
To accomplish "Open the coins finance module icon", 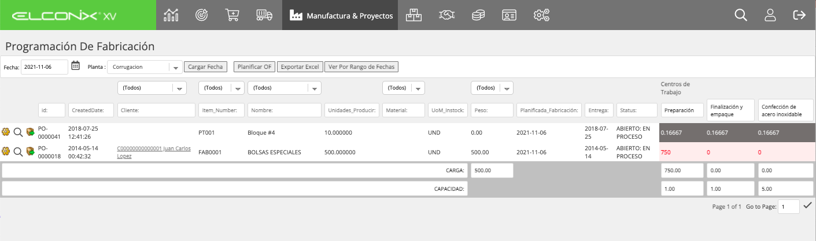I will 478,15.
